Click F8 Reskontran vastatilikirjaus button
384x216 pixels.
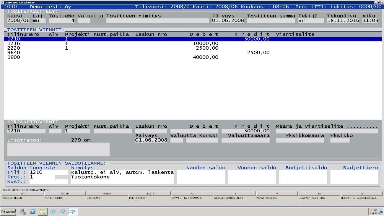click(x=362, y=194)
